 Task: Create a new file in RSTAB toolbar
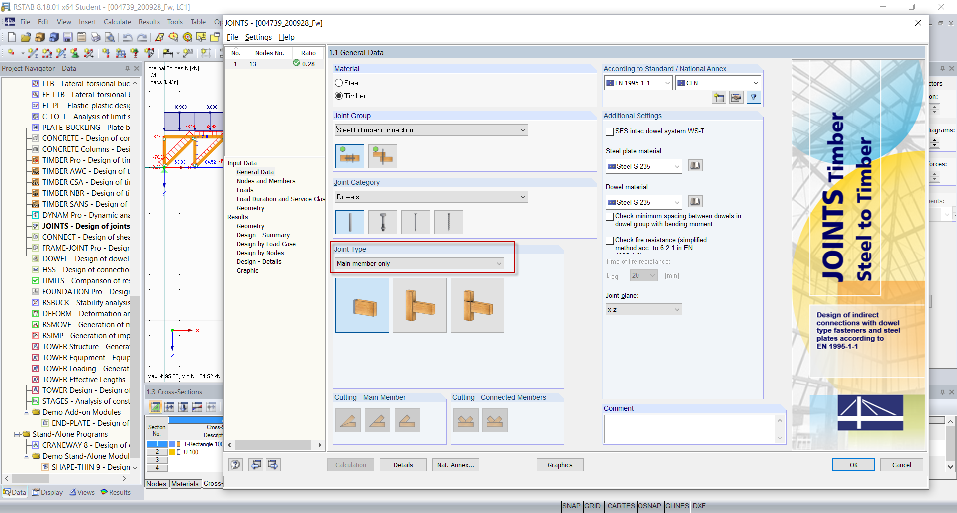[11, 37]
